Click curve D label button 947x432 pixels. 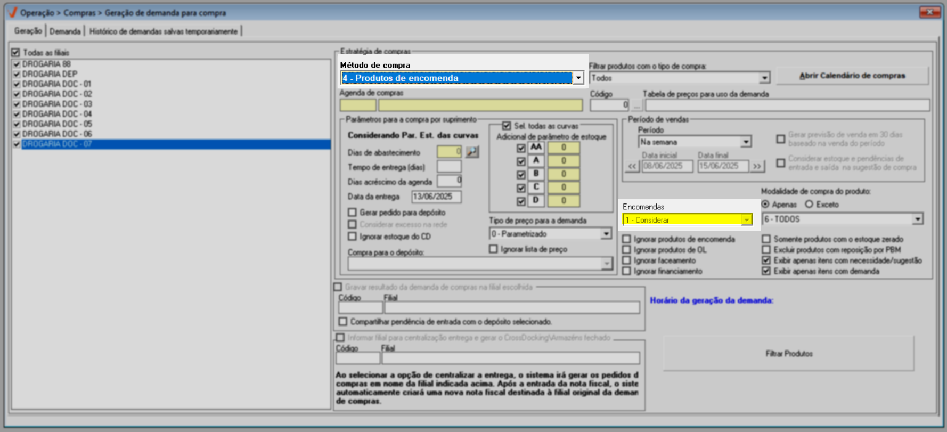point(536,201)
